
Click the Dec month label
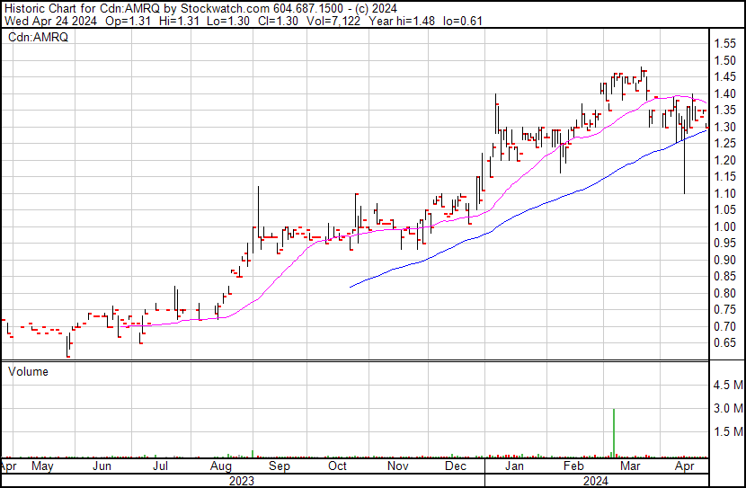pos(455,467)
